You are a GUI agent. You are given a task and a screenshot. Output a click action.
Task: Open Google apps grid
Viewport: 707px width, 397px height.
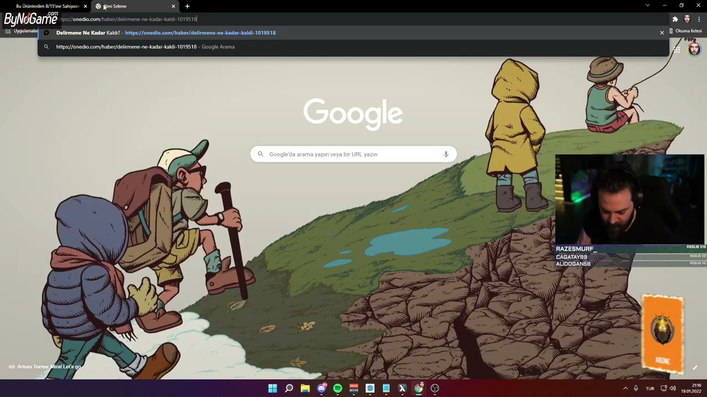677,50
